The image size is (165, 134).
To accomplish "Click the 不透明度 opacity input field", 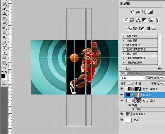I will (161, 78).
